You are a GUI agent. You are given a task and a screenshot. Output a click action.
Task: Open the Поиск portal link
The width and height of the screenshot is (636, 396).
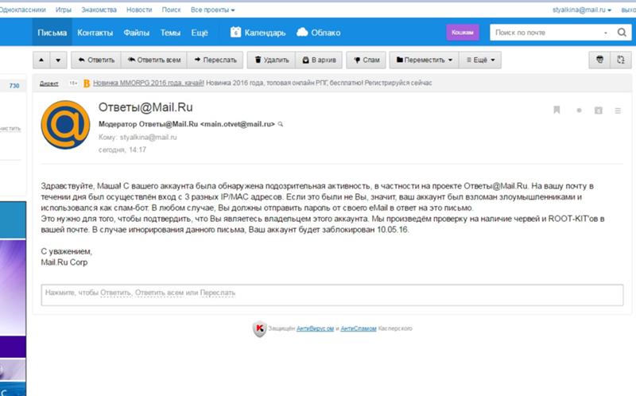coord(171,10)
